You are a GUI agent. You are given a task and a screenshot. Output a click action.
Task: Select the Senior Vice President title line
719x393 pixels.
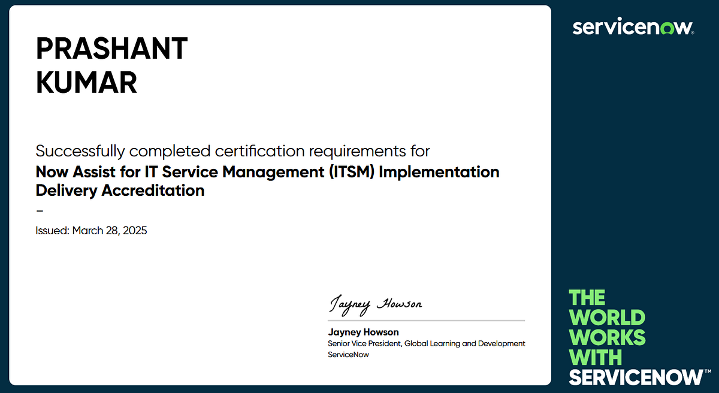point(426,343)
